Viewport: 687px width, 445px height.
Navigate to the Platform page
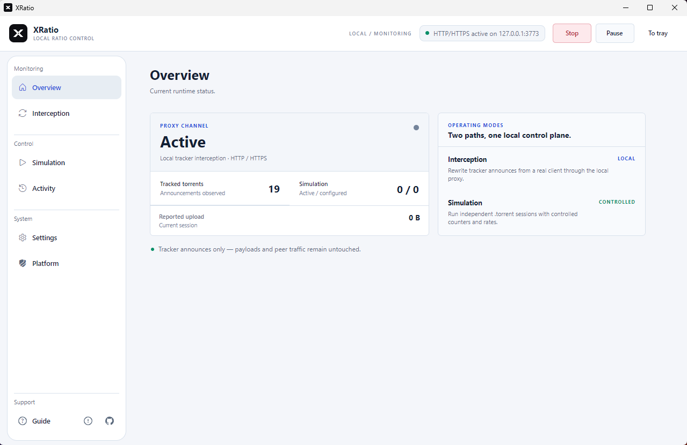67,263
